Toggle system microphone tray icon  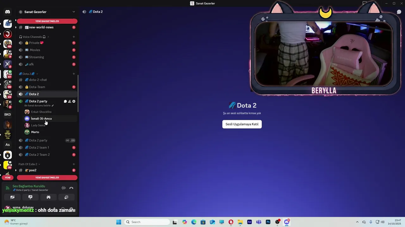point(371,222)
